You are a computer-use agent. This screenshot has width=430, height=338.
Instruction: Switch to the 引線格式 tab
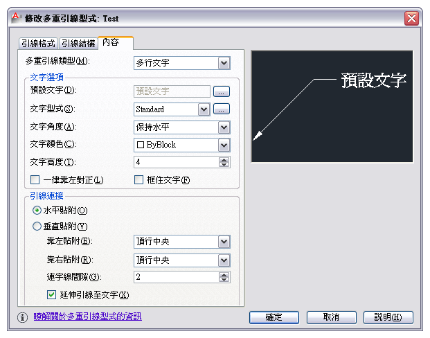coord(38,44)
